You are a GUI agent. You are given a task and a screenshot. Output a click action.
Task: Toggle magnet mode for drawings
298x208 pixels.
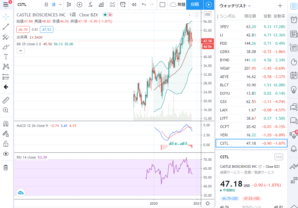(x=6, y=124)
